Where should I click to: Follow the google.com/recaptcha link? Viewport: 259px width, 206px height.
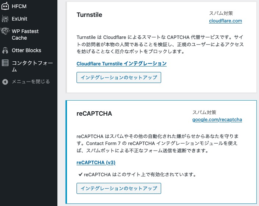pyautogui.click(x=217, y=120)
